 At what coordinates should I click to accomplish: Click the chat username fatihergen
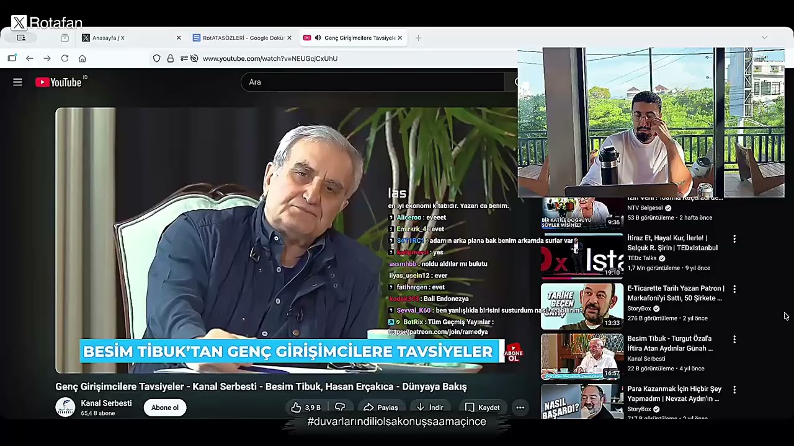click(x=412, y=287)
